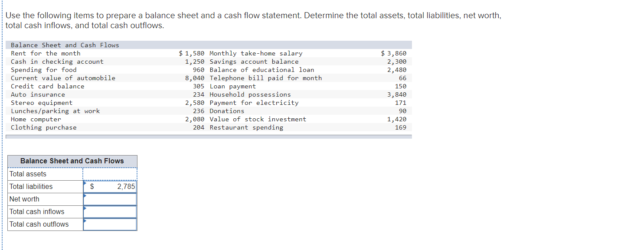Click the Credit card balance row

pos(47,86)
